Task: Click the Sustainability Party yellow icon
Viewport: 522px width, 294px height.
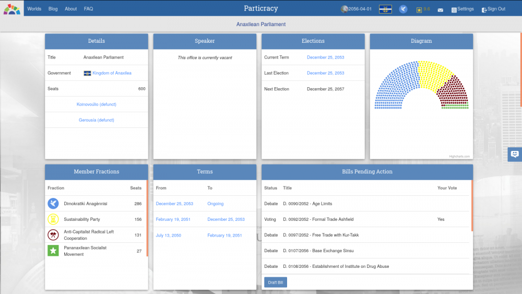Action: (x=53, y=219)
